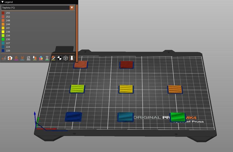
Task: Open the Teplota (°C) view dropdown
Action: pos(38,8)
